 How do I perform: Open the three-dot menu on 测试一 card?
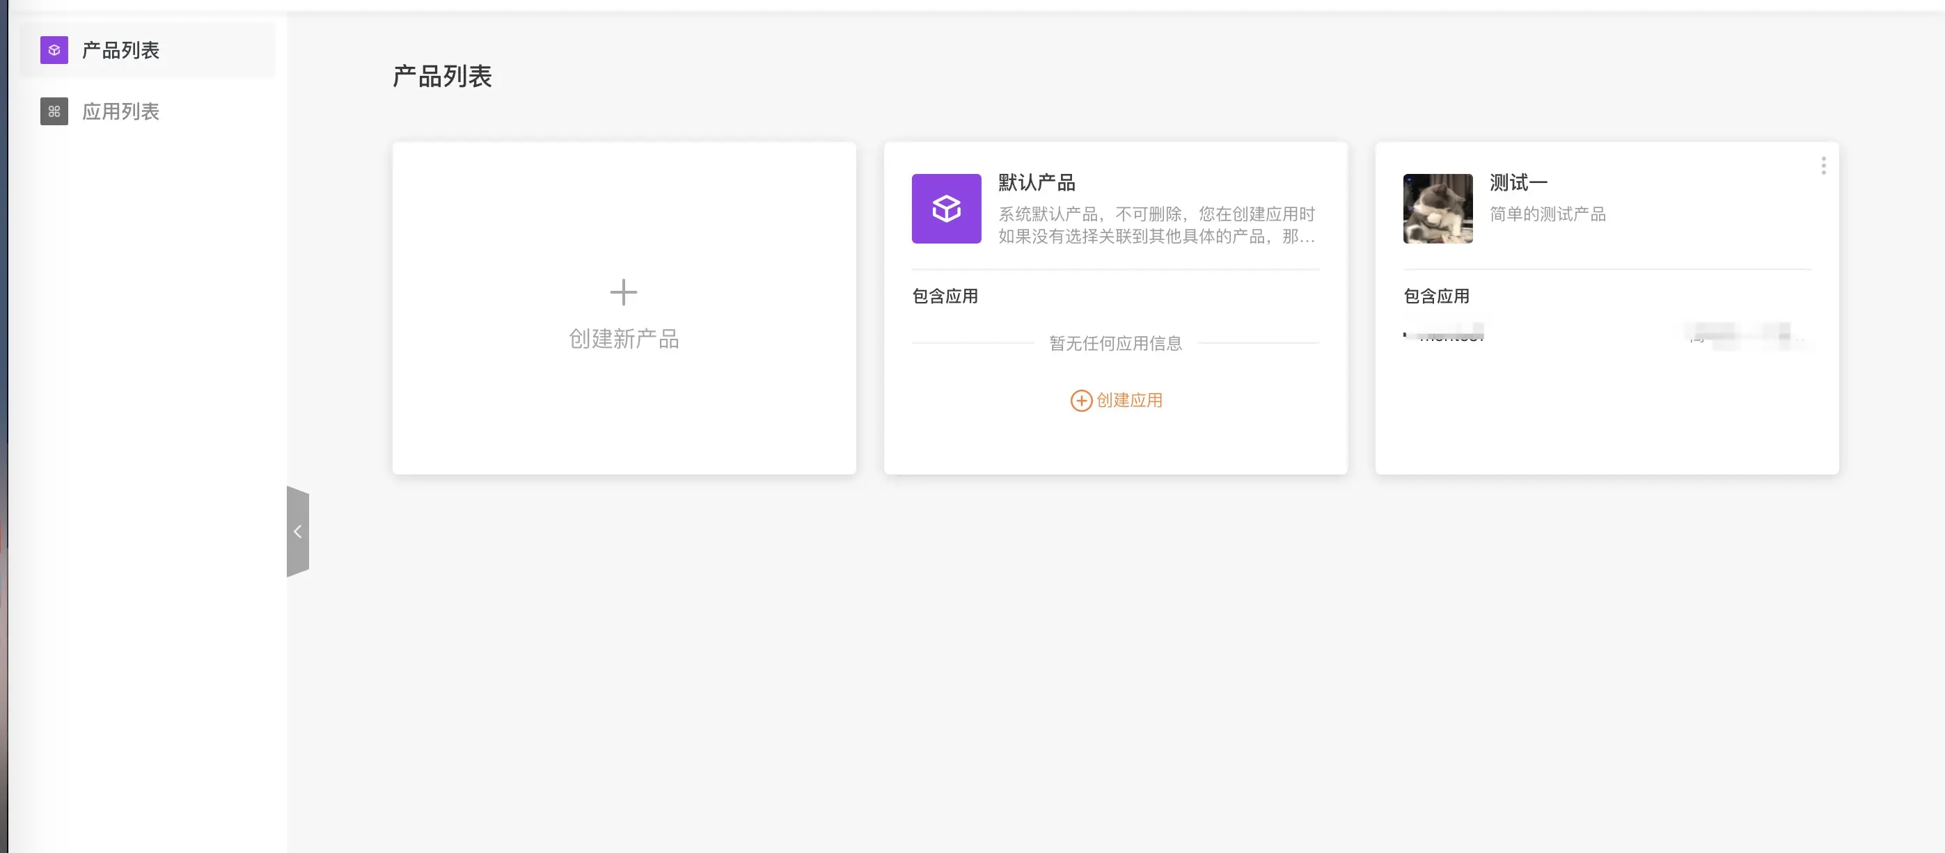pos(1822,166)
